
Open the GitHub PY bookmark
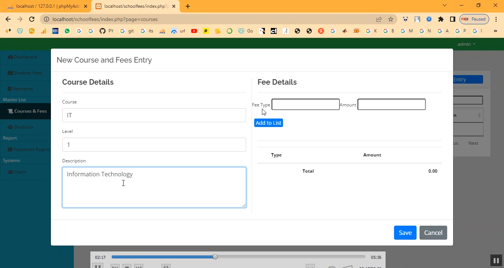point(107,31)
